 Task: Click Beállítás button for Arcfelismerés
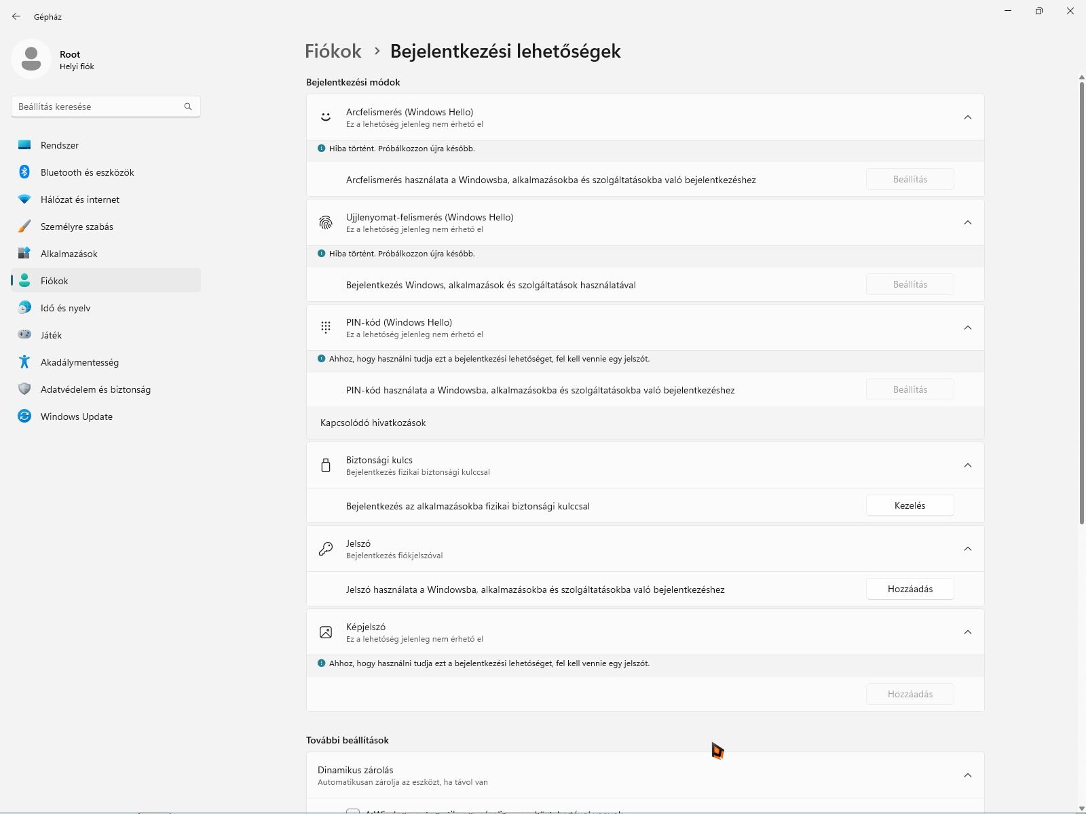(910, 179)
